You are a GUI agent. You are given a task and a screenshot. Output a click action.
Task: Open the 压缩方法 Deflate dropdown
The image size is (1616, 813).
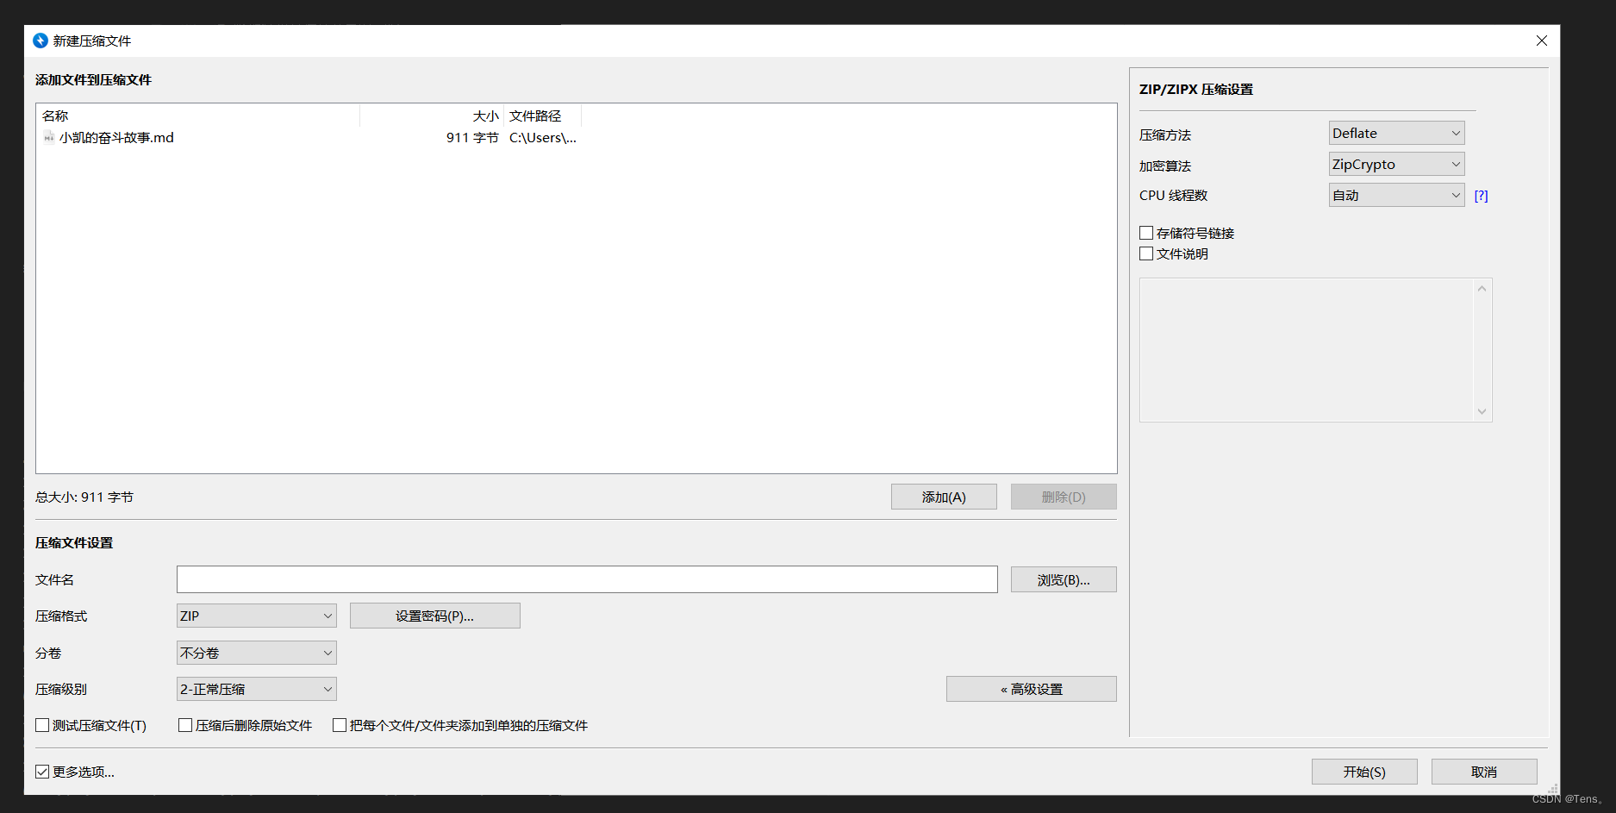coord(1396,133)
